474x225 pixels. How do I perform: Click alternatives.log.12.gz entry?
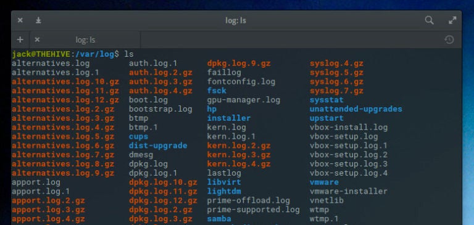65,100
